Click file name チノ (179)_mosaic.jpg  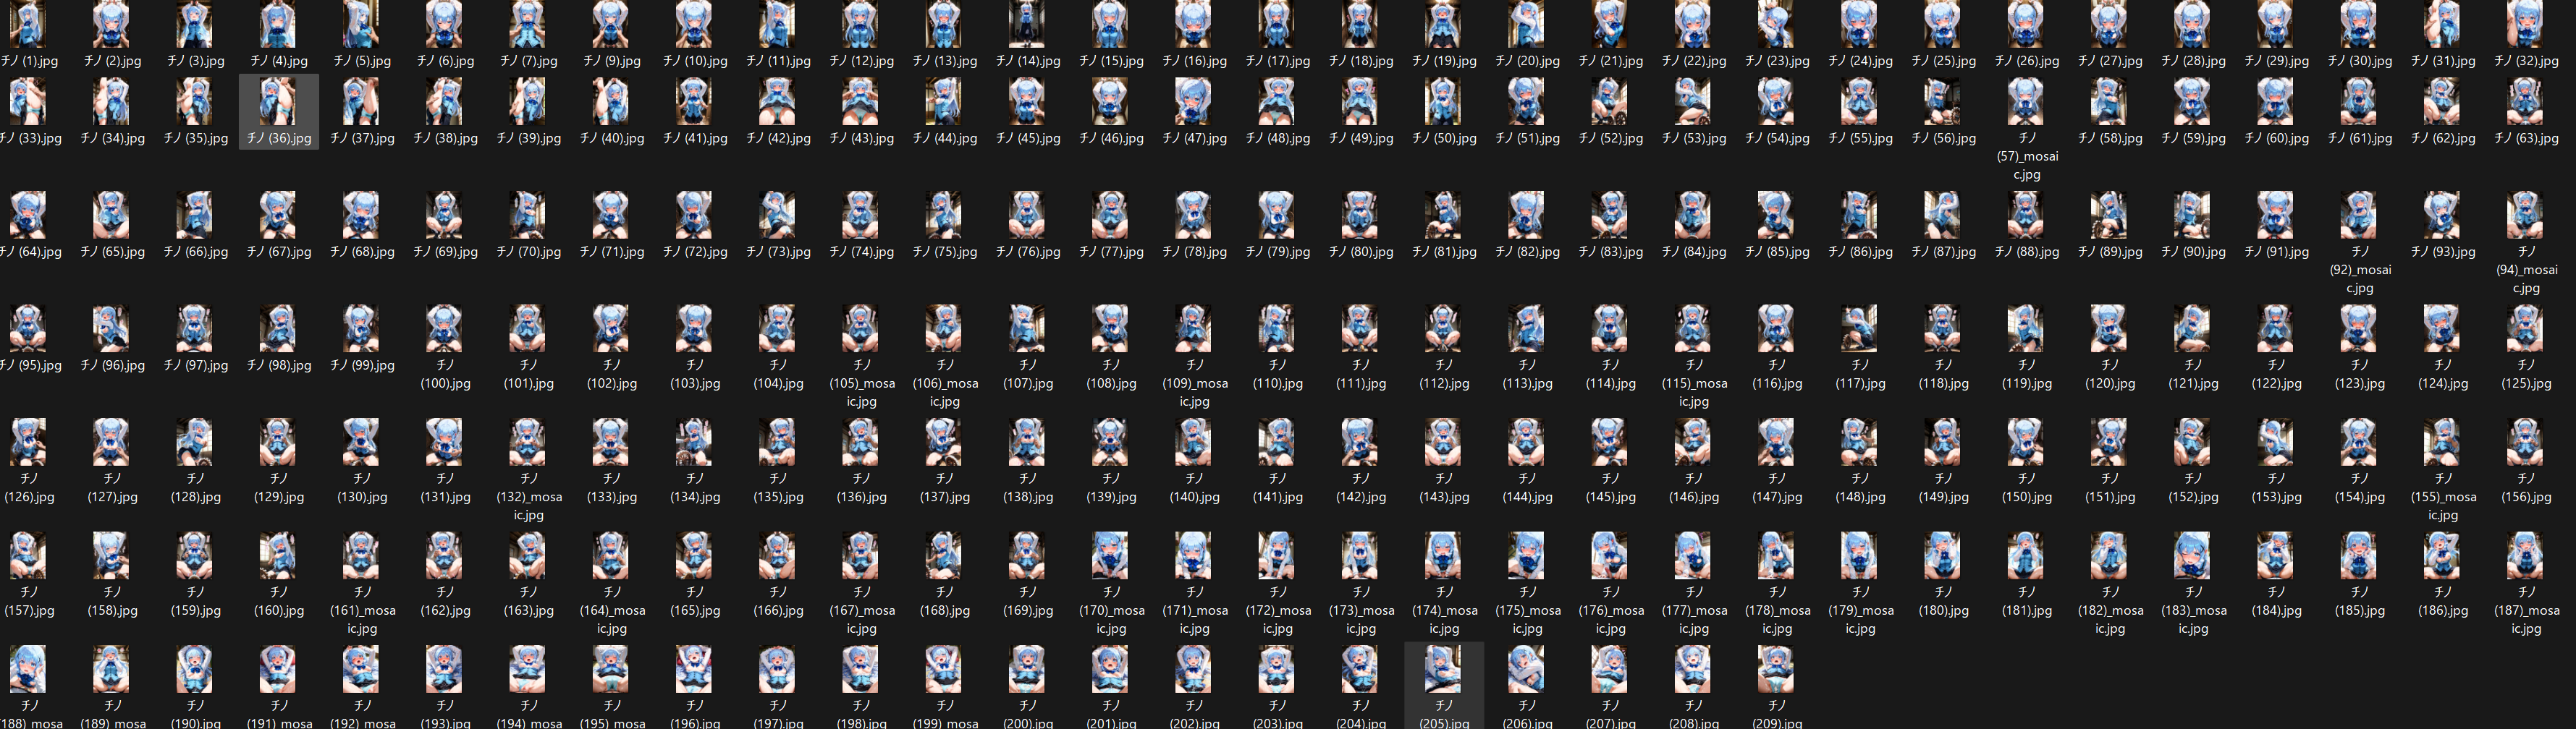pos(1860,610)
